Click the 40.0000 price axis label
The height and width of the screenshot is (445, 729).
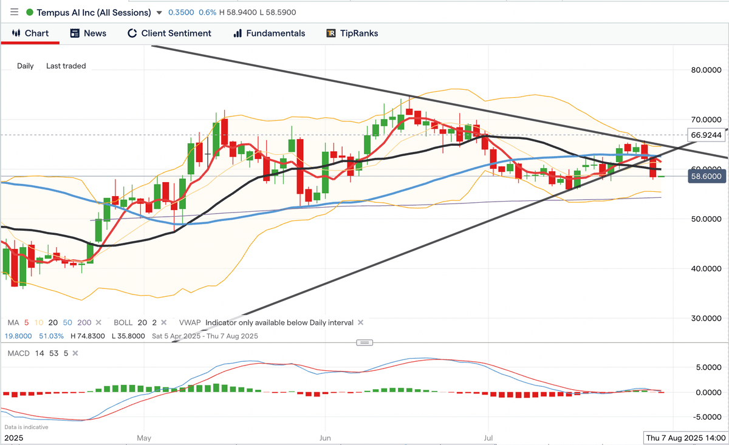point(707,268)
